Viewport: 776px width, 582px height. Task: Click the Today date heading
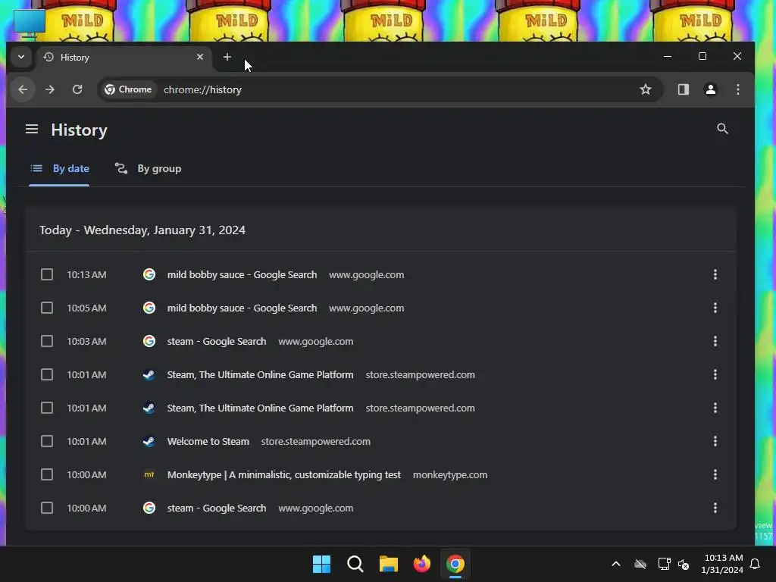coord(142,230)
